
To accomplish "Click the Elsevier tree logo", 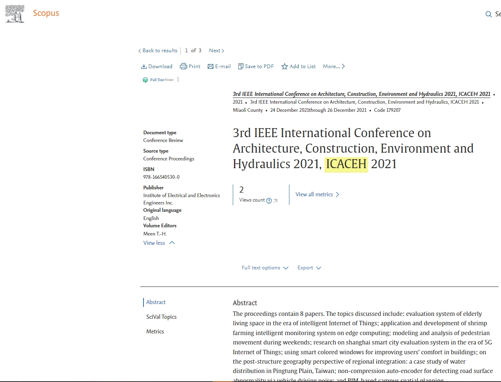I will click(x=15, y=13).
